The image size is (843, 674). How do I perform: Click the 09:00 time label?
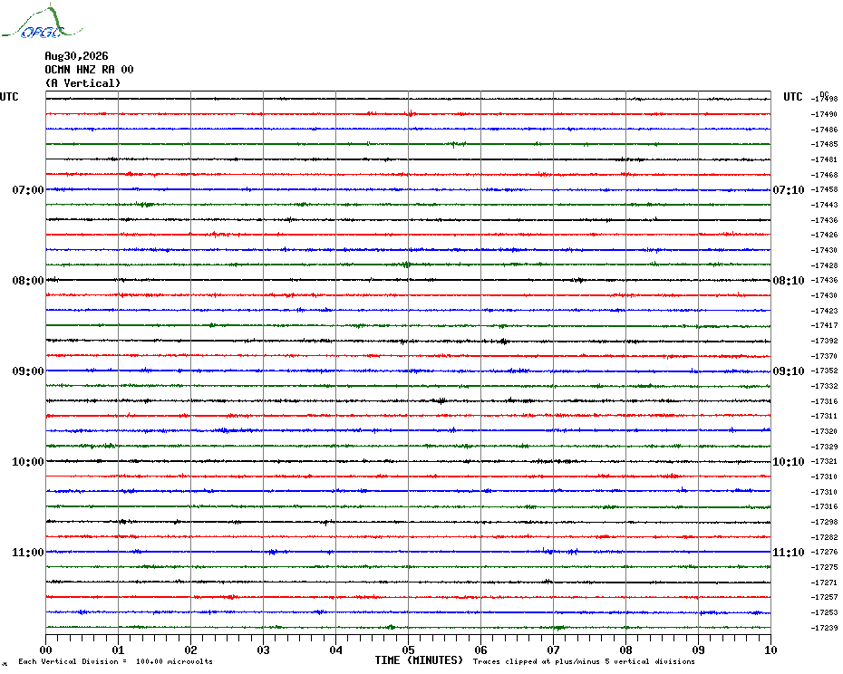[28, 371]
